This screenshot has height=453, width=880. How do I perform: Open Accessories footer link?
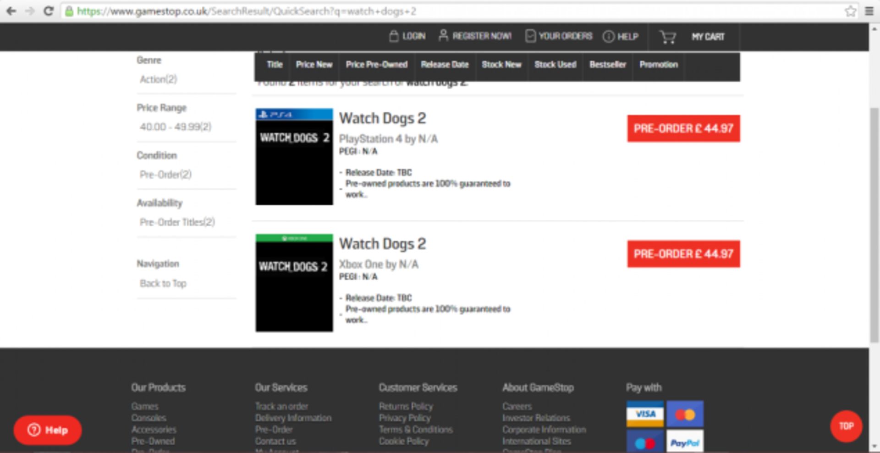pyautogui.click(x=154, y=430)
